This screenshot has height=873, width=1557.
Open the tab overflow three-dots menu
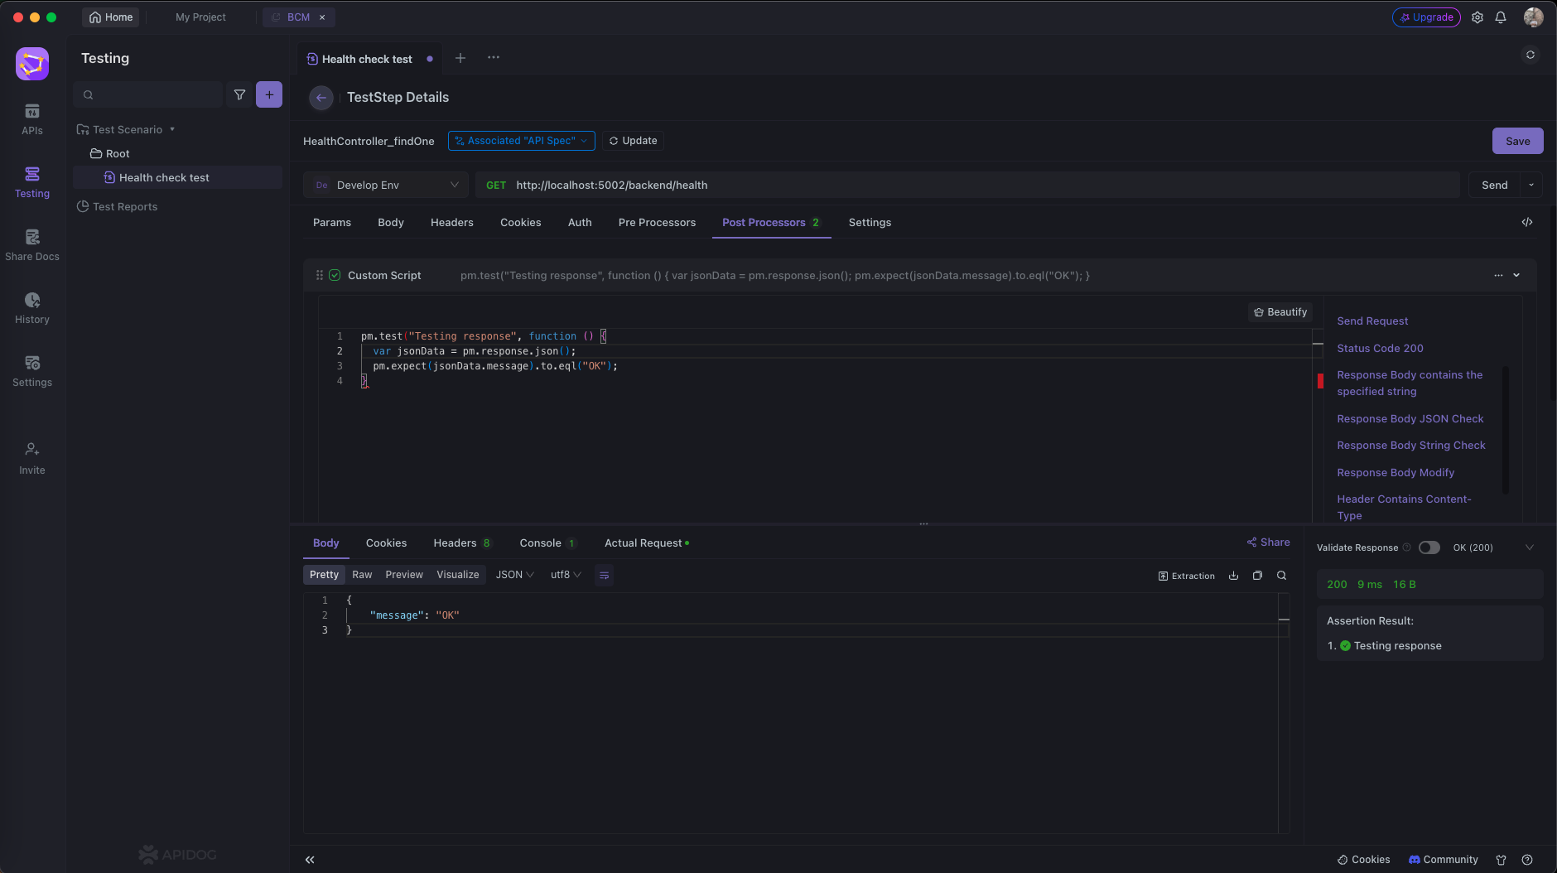tap(494, 58)
